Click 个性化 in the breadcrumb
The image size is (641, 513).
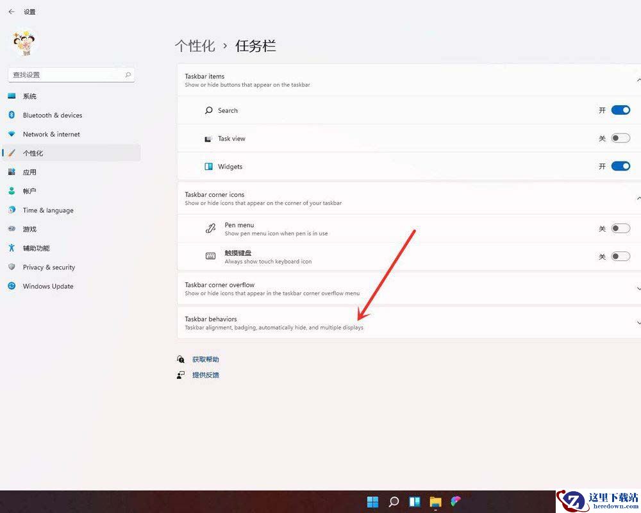[x=195, y=46]
